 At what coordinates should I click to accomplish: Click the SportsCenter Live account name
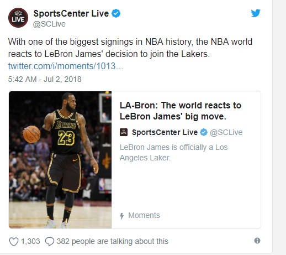(71, 13)
